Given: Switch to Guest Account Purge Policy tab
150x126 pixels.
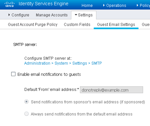Looking at the screenshot, I should point(33,25).
